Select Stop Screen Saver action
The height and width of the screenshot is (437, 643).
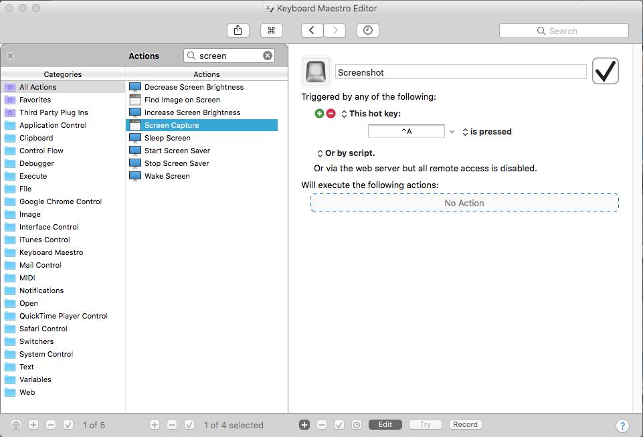pos(202,163)
